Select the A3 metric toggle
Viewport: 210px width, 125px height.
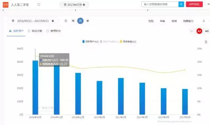207,31
